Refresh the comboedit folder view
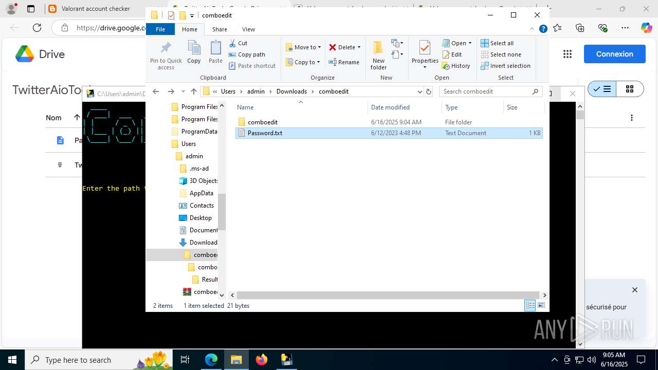The image size is (658, 370). pyautogui.click(x=429, y=91)
